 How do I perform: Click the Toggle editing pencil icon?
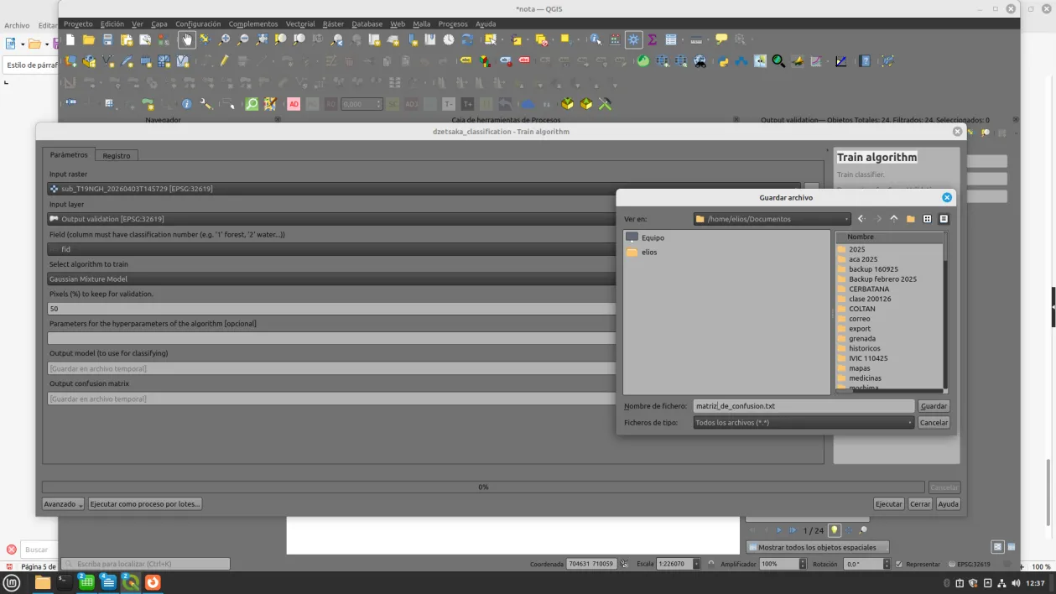click(x=224, y=61)
